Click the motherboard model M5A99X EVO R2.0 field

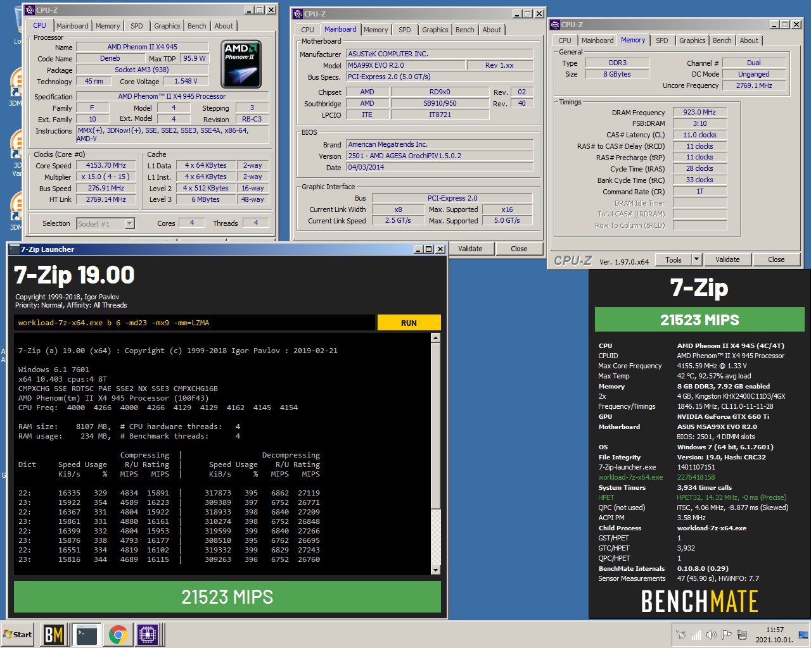(x=405, y=65)
